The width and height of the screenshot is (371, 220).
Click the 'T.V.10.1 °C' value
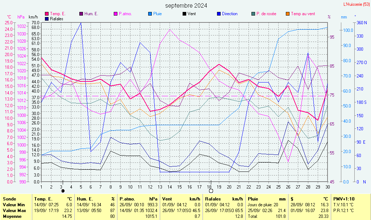pyautogui.click(x=343, y=205)
